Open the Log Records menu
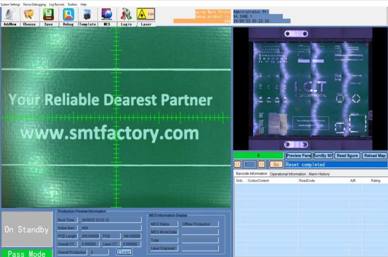Viewport: 388px width, 257px height. click(57, 4)
